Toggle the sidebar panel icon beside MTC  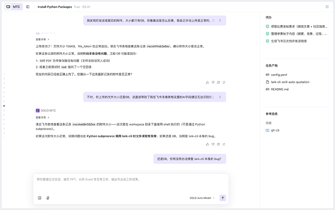pyautogui.click(x=28, y=7)
